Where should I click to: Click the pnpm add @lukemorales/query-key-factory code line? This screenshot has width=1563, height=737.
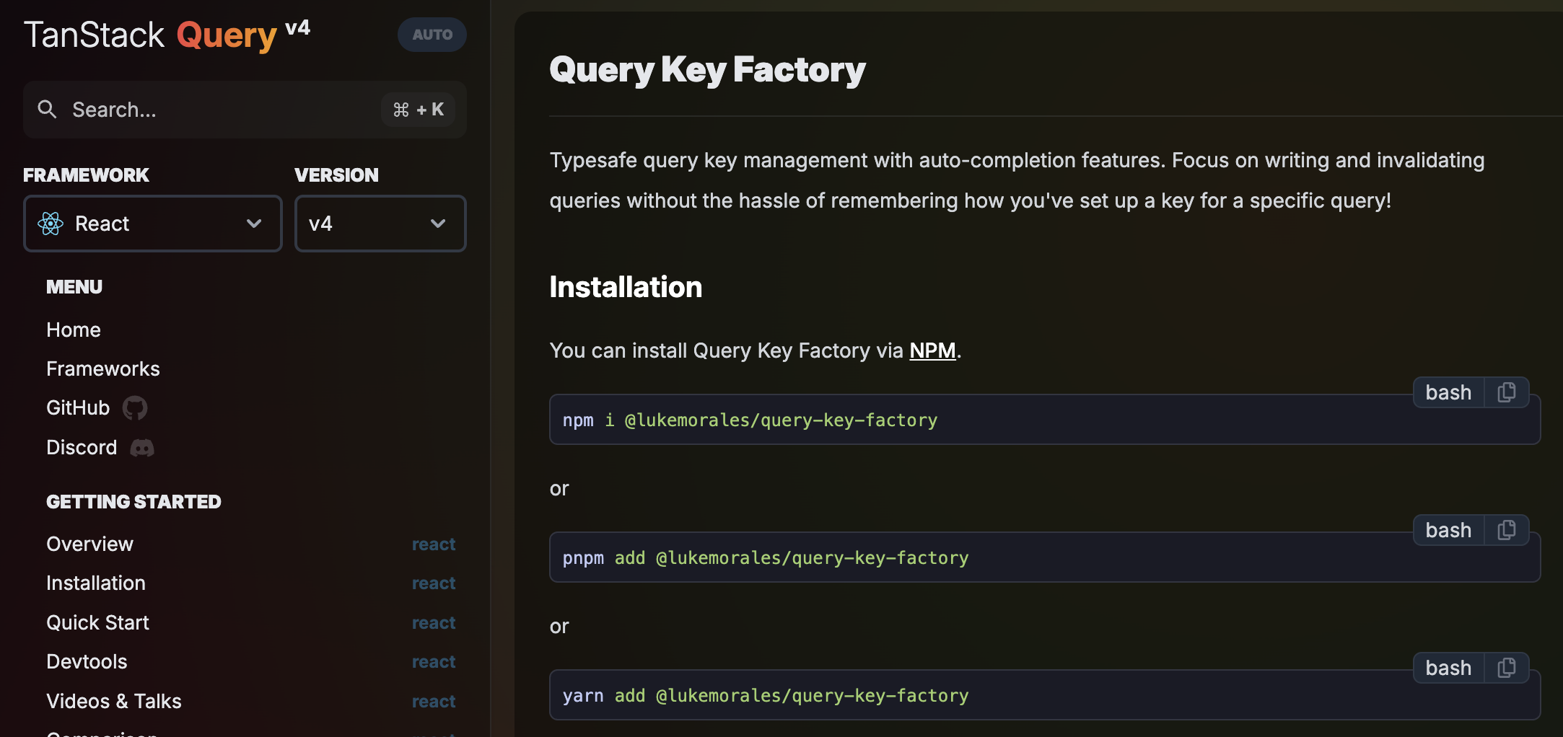[766, 557]
